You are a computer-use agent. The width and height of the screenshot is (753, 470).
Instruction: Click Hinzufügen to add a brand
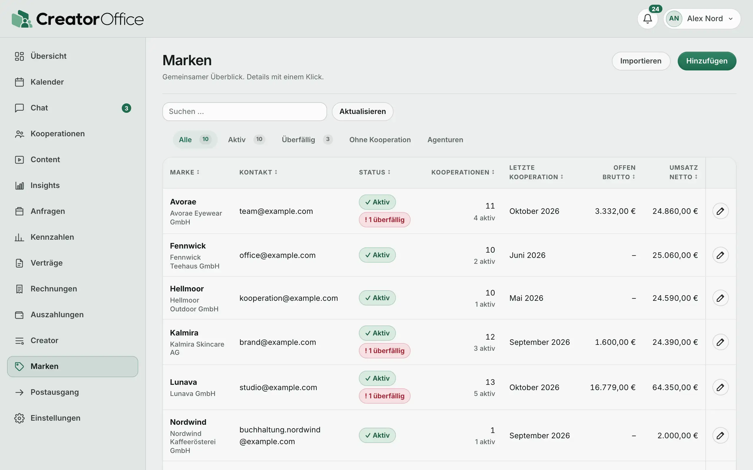(707, 61)
